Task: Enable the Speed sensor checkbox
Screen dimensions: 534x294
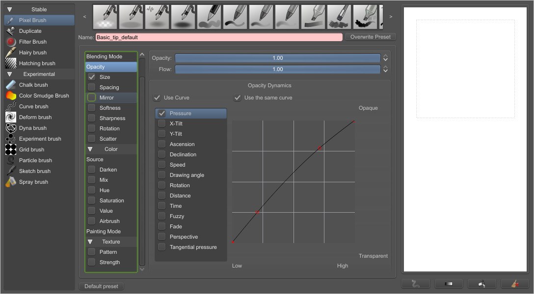Action: (161, 165)
